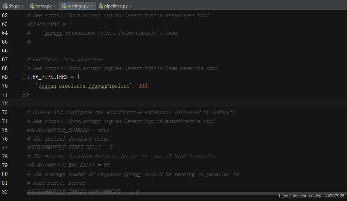
Task: Close the settings.py tab
Action: click(x=92, y=6)
